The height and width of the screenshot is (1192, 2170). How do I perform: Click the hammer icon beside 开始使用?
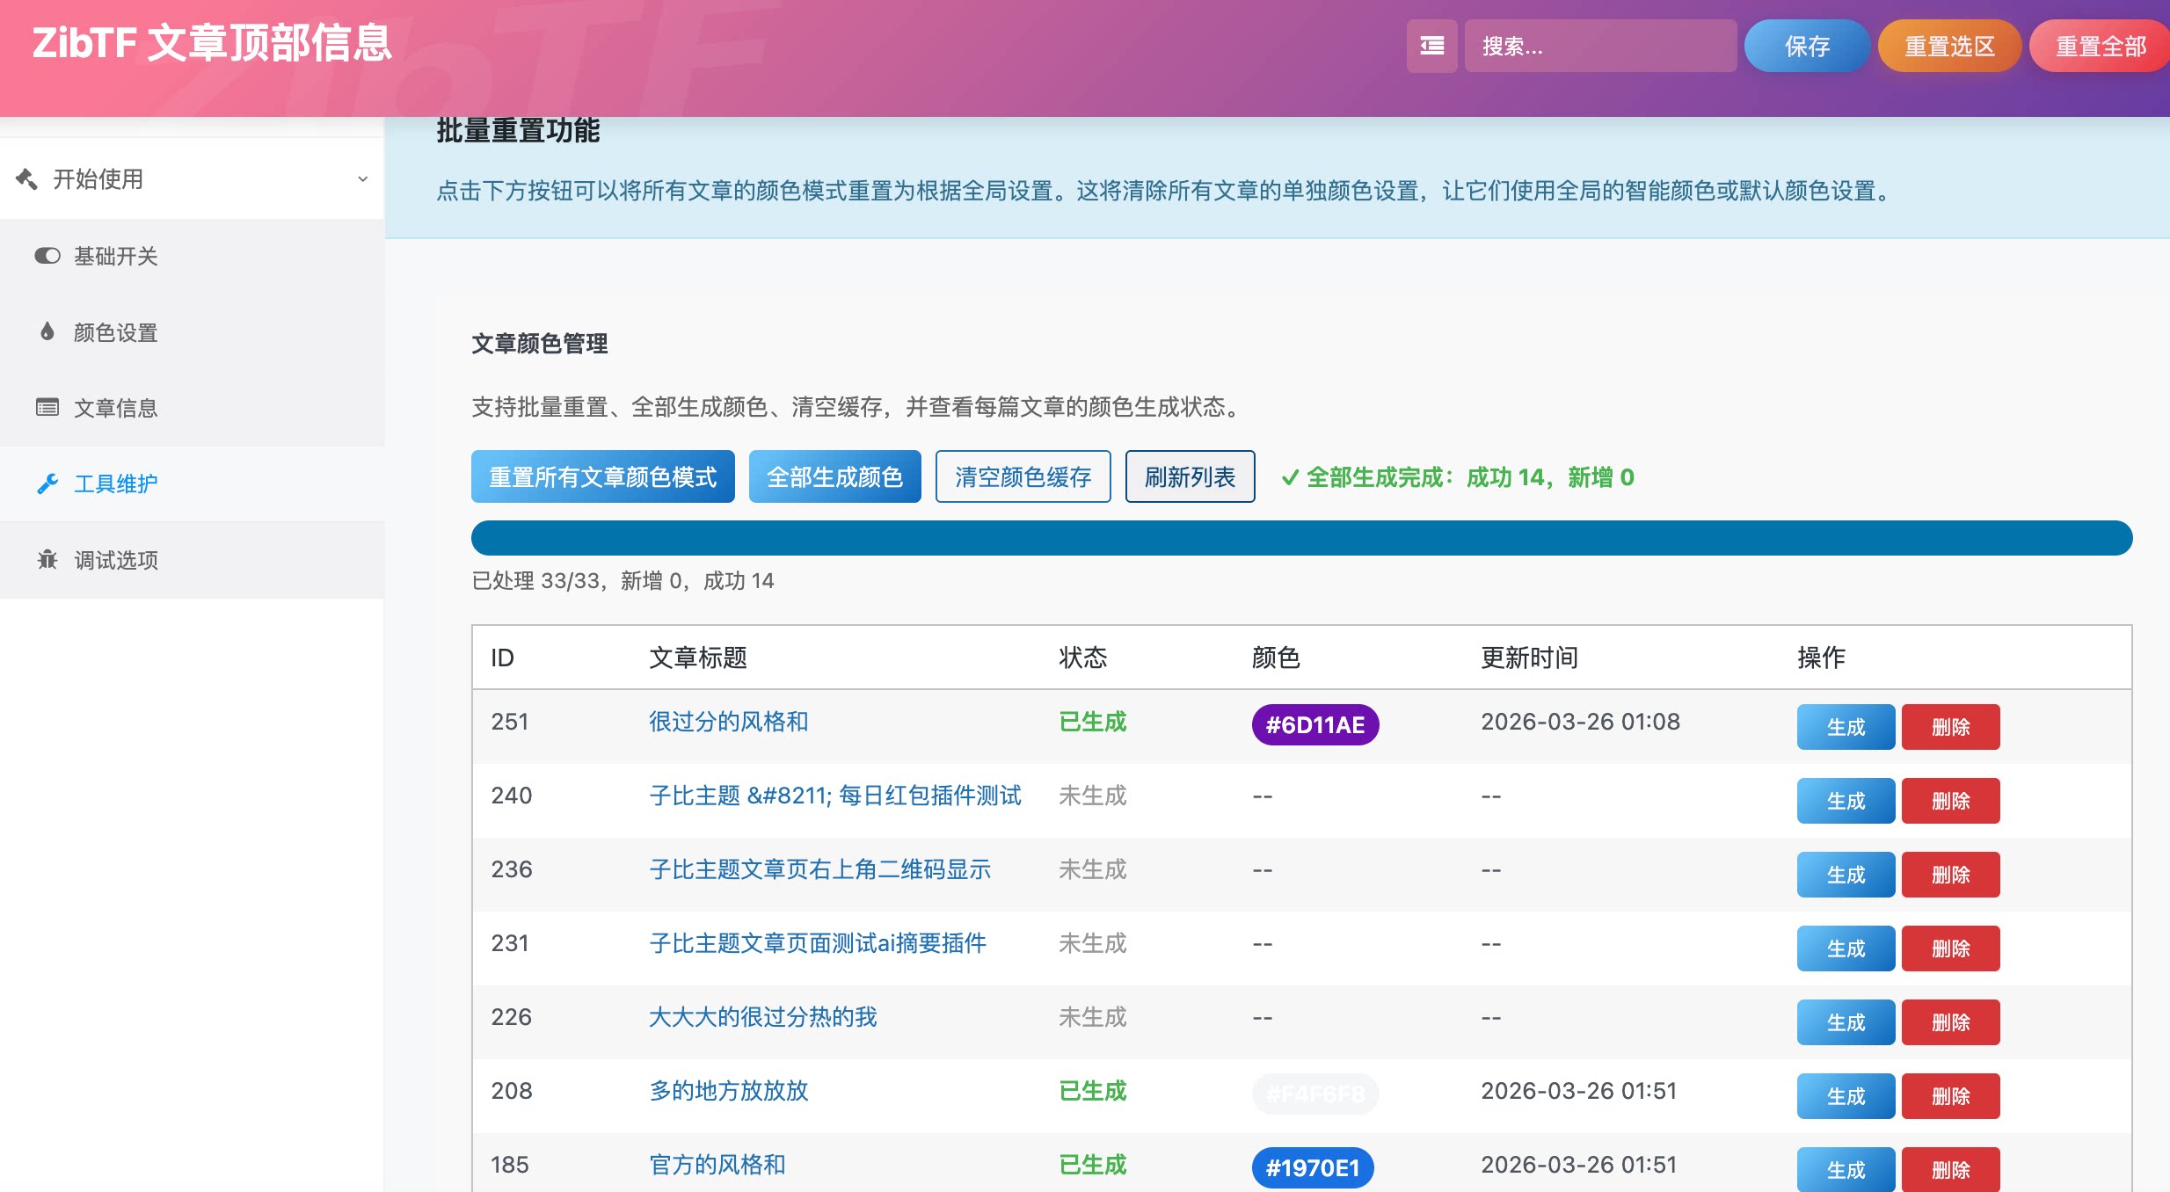[28, 178]
